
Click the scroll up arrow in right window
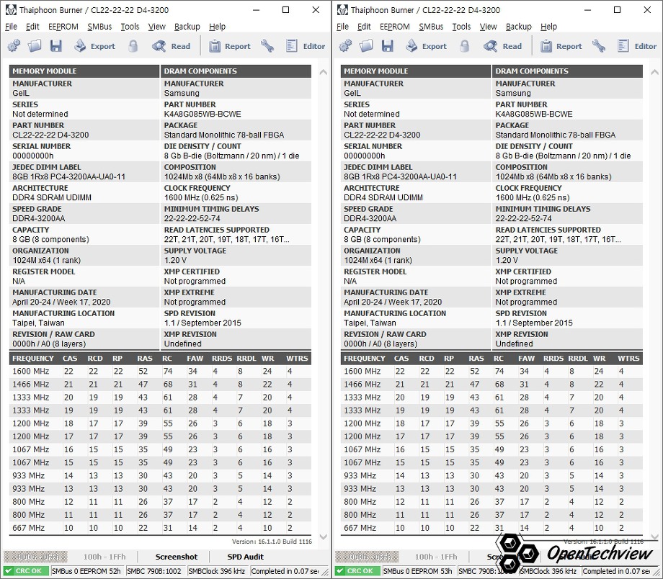(x=654, y=72)
